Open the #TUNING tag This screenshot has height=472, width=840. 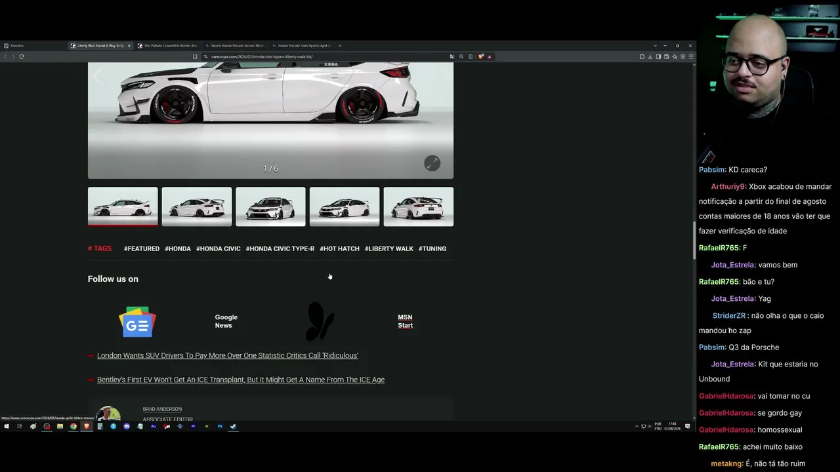tap(432, 248)
